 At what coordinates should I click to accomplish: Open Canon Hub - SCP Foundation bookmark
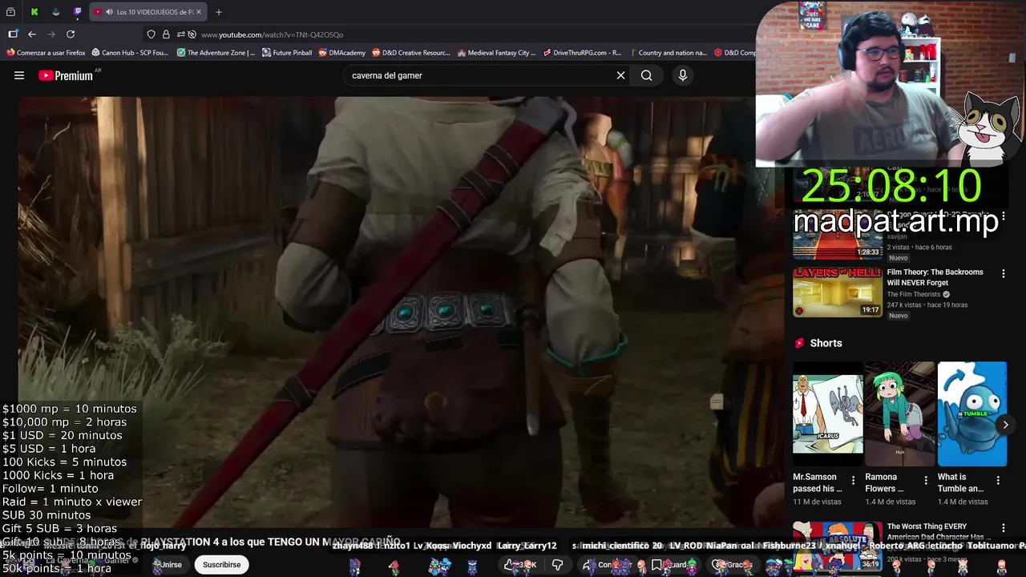click(130, 53)
